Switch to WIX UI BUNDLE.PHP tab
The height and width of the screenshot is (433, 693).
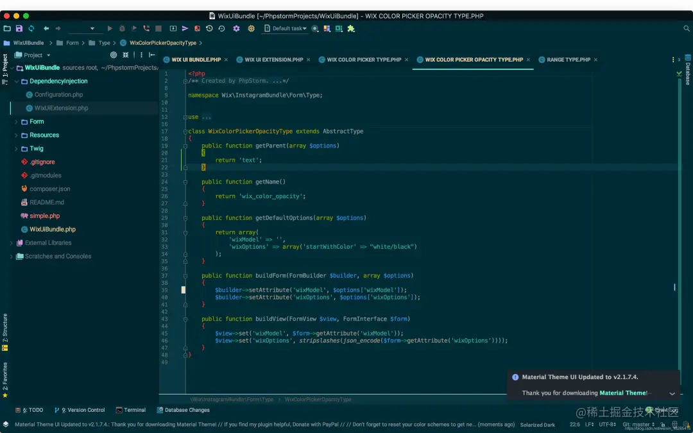coord(196,60)
